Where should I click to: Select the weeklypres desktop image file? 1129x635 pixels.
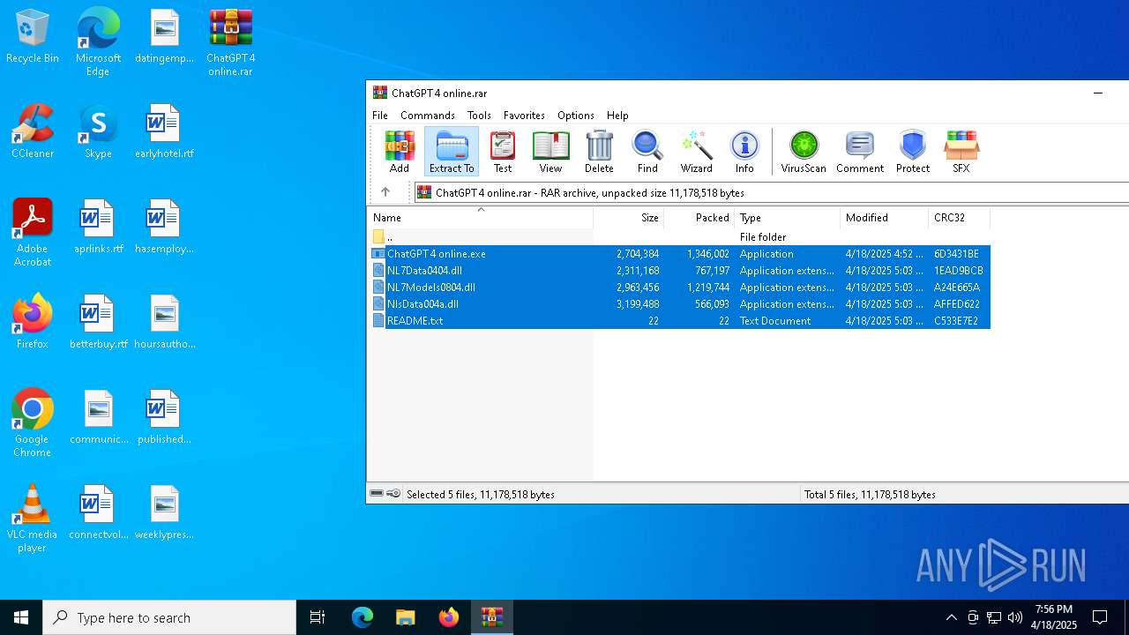(164, 513)
